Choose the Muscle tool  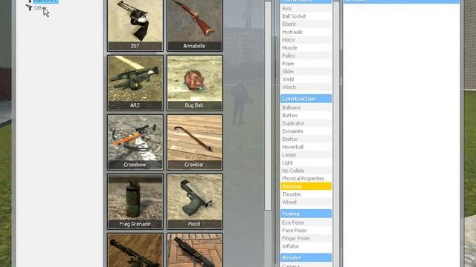click(x=306, y=47)
